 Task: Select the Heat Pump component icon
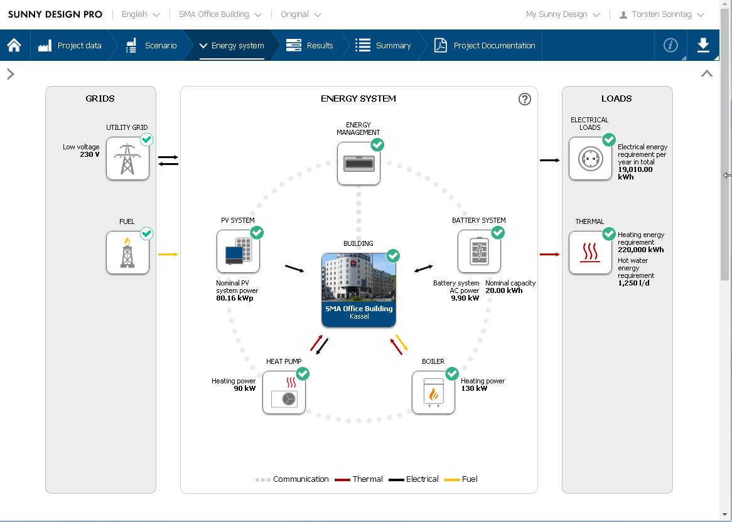click(x=284, y=393)
